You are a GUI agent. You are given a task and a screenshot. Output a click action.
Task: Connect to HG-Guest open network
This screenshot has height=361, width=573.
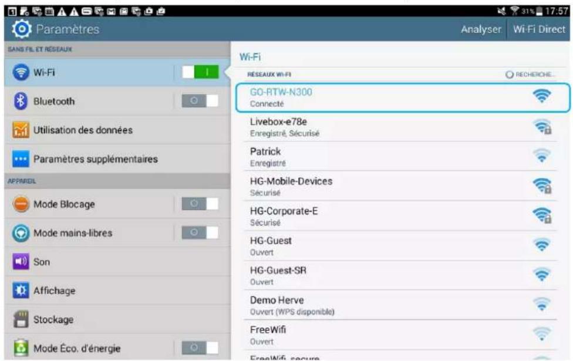click(x=400, y=246)
